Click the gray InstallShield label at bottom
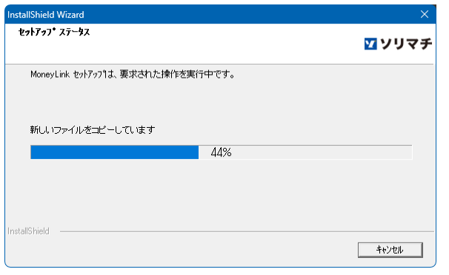This screenshot has height=275, width=449. pos(28,231)
